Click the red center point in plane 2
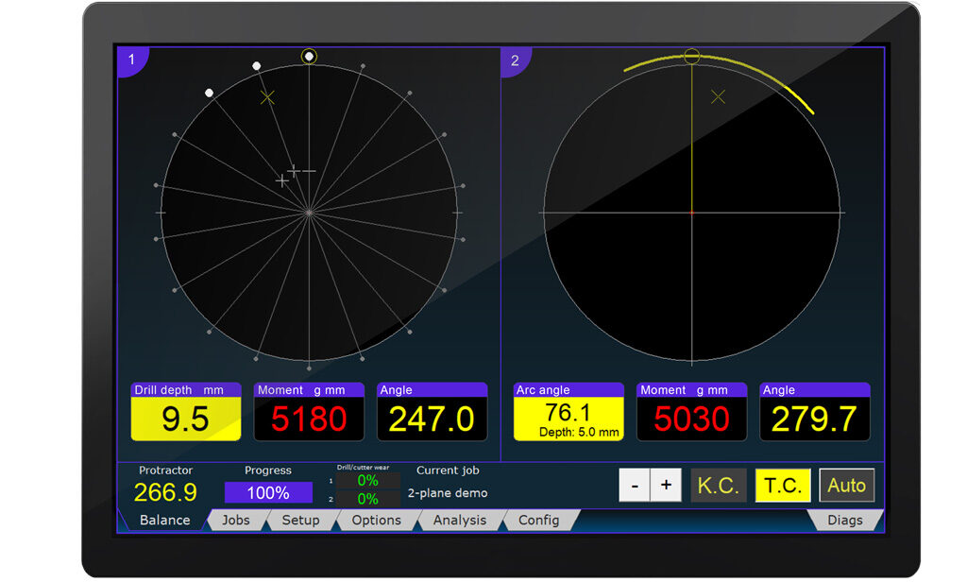This screenshot has width=967, height=582. point(692,213)
